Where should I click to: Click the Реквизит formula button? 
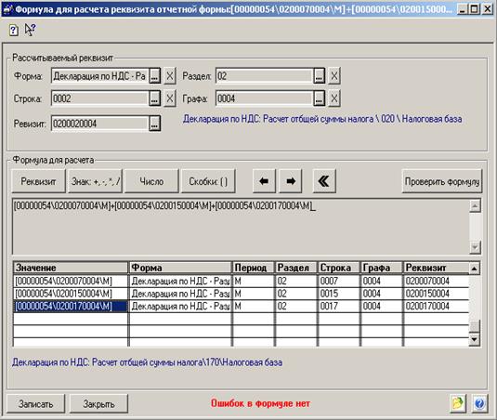click(38, 181)
